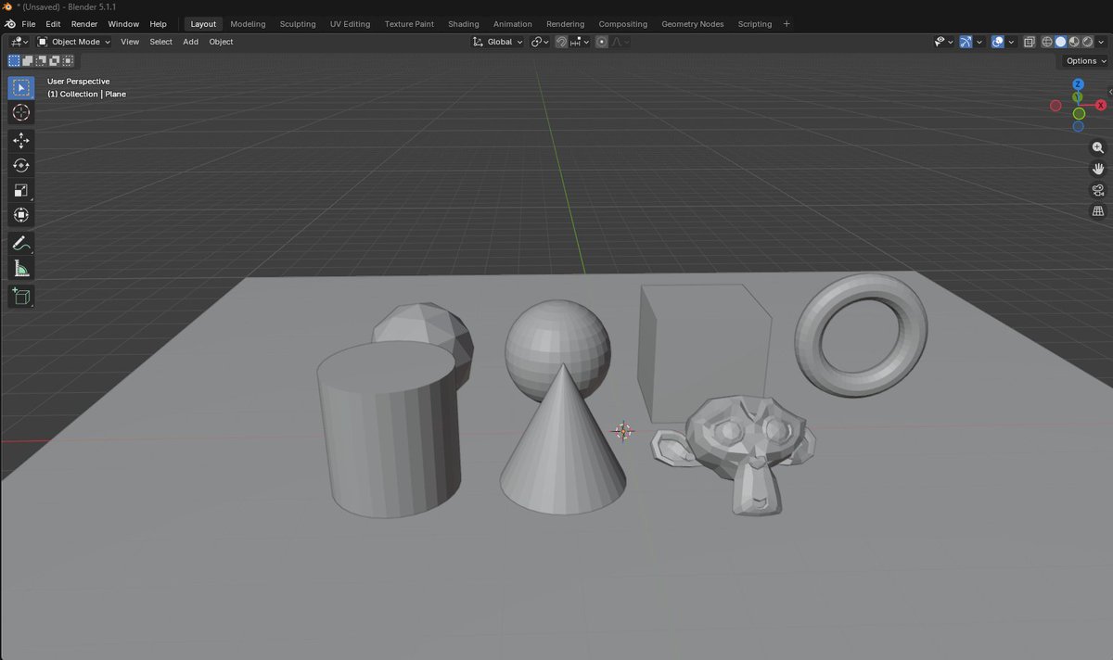1113x660 pixels.
Task: Switch to Solid viewport shading
Action: 1061,42
